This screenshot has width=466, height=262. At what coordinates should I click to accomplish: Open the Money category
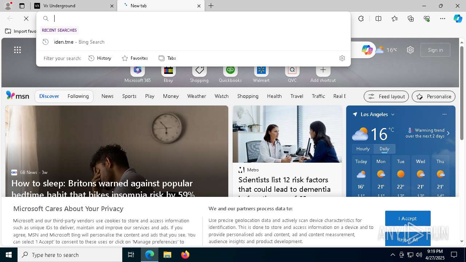point(171,96)
